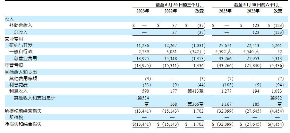Screen dimensions: 290x133
Task: Select the 研究与开发 row label
Action: [x=21, y=45]
